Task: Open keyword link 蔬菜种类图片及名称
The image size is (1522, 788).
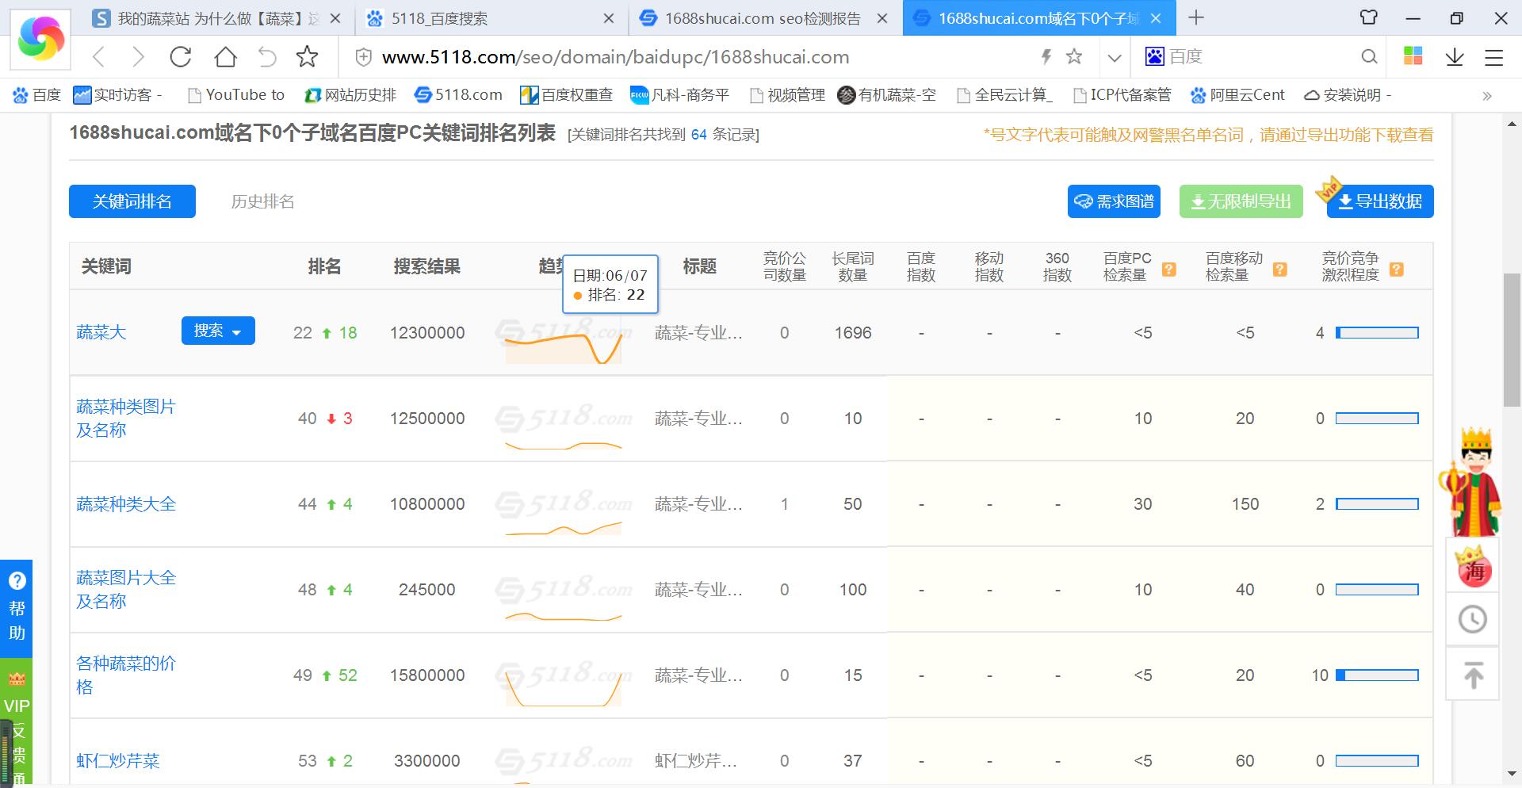Action: pos(126,418)
